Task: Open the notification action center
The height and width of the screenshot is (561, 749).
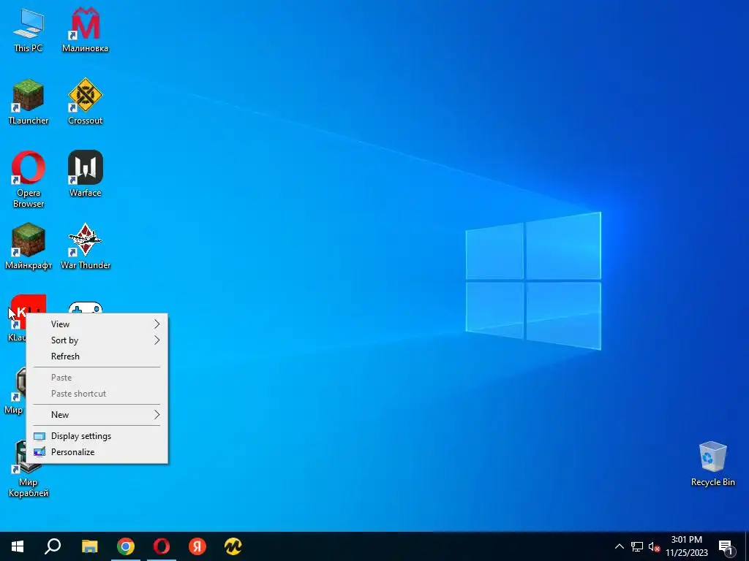Action: (726, 546)
